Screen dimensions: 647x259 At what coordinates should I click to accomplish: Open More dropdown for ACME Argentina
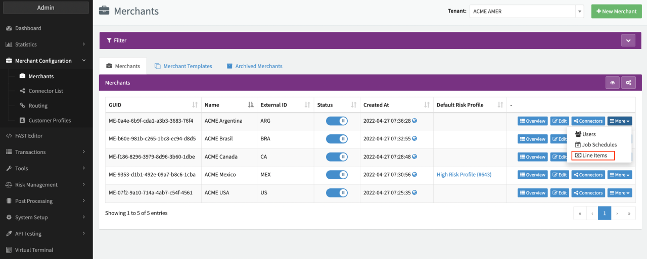pyautogui.click(x=620, y=121)
